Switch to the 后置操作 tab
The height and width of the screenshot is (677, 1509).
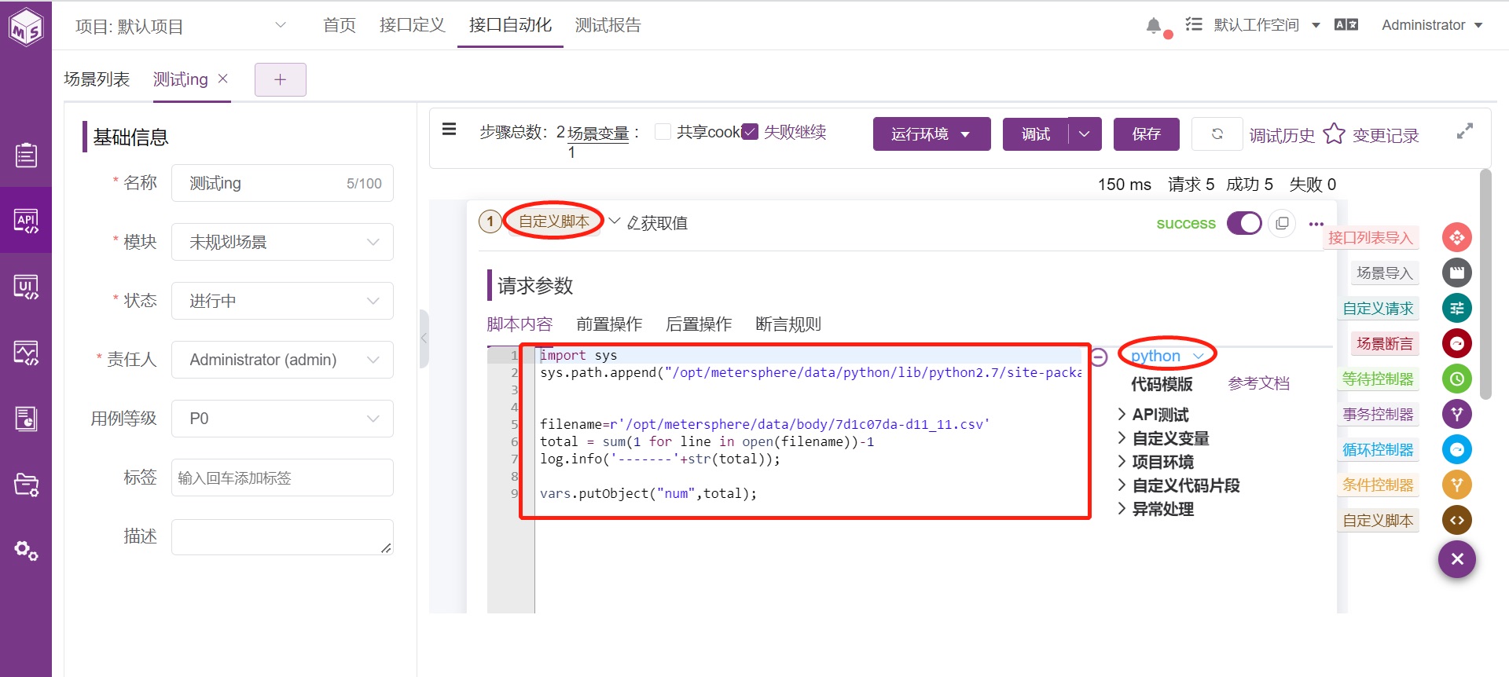(x=699, y=324)
